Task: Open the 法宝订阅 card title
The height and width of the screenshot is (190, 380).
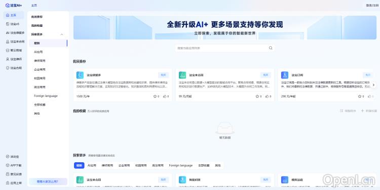Action: point(297,75)
